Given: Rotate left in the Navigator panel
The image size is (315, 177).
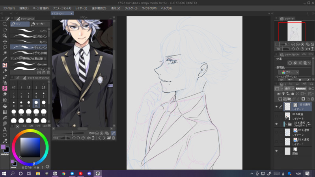Looking at the screenshot, I should click(x=293, y=49).
